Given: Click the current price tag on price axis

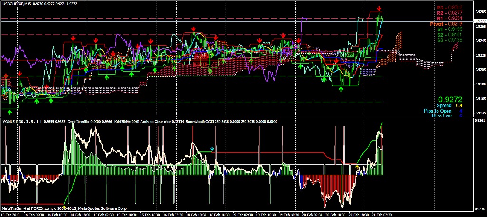Looking at the screenshot, I should 480,21.
